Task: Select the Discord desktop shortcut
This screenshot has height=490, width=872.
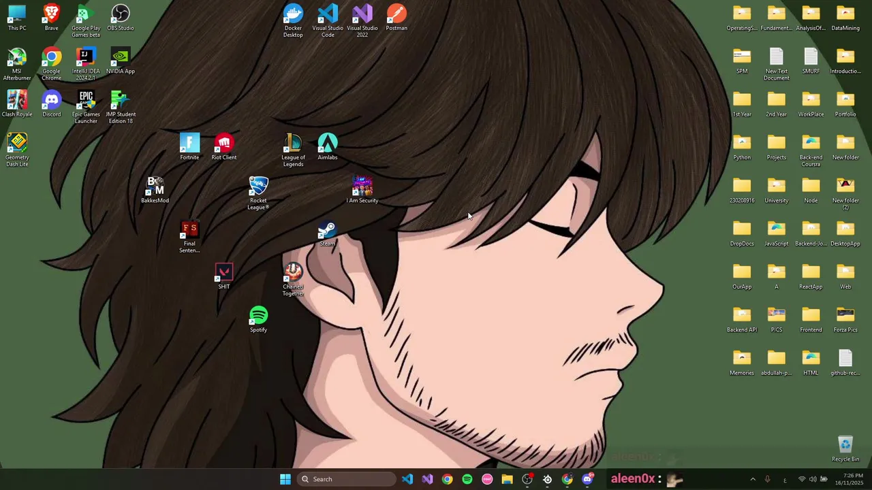Action: 51,104
